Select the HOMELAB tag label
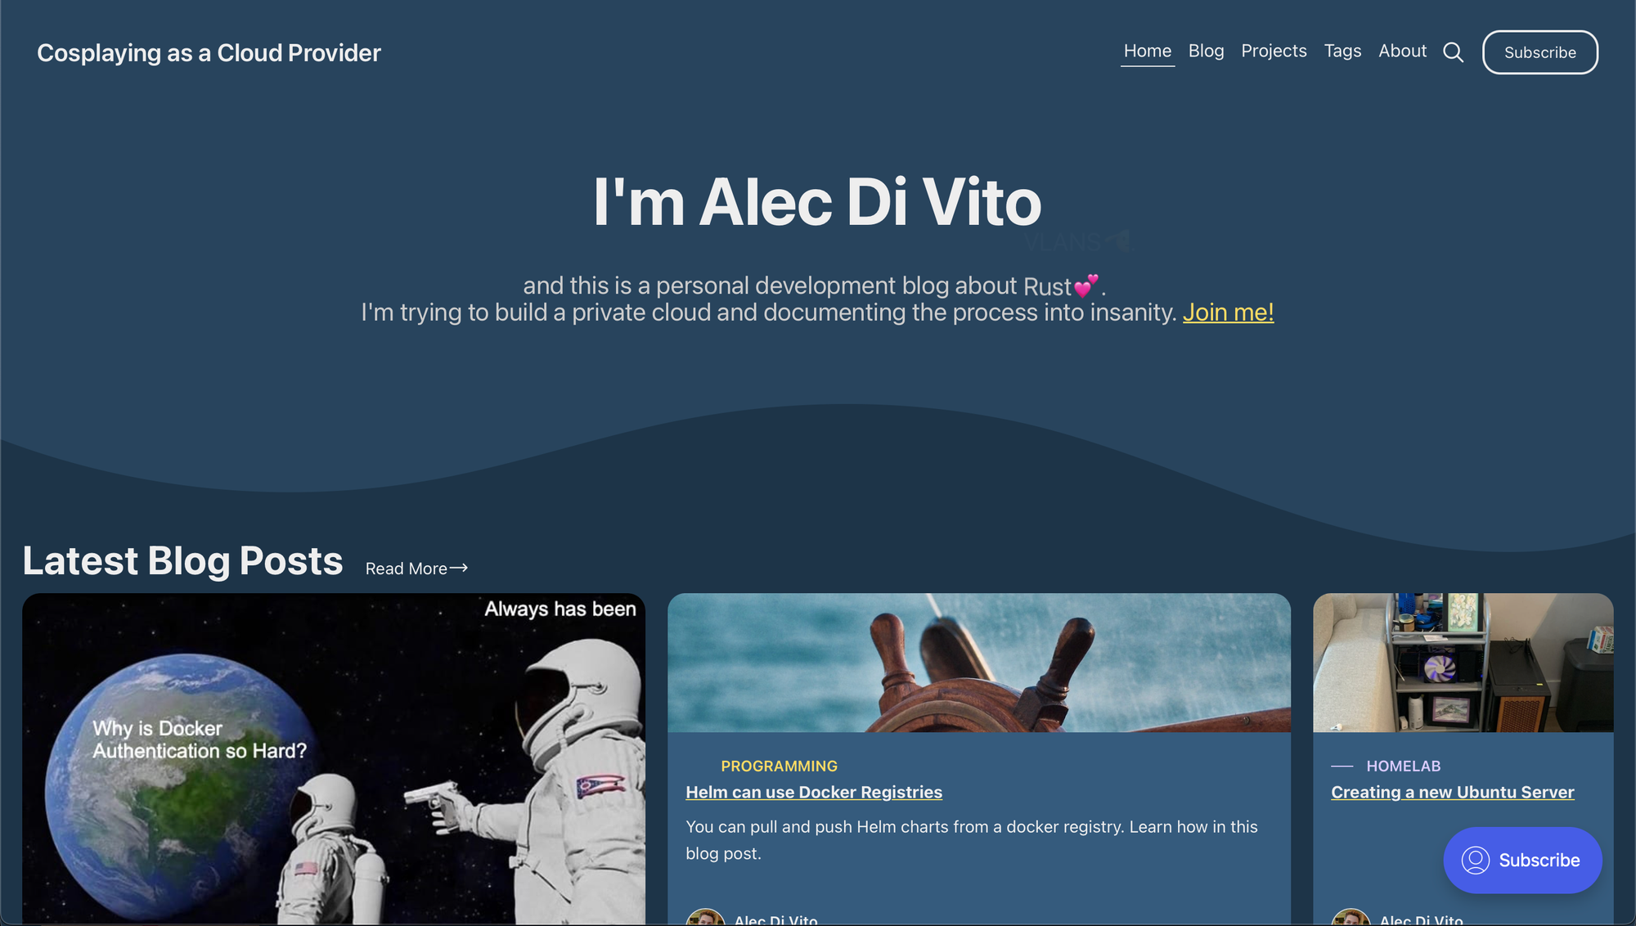Viewport: 1636px width, 926px height. pyautogui.click(x=1403, y=766)
